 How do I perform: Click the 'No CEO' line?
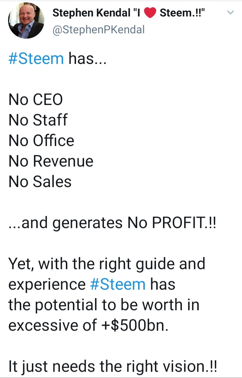36,99
